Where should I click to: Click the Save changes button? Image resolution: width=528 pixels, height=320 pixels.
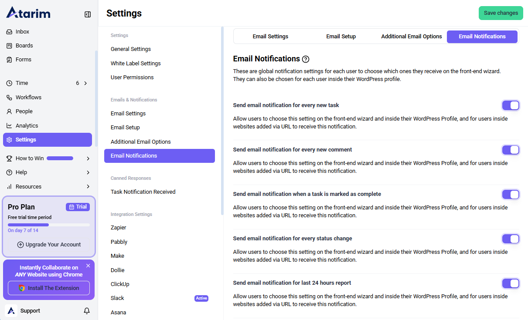(501, 13)
